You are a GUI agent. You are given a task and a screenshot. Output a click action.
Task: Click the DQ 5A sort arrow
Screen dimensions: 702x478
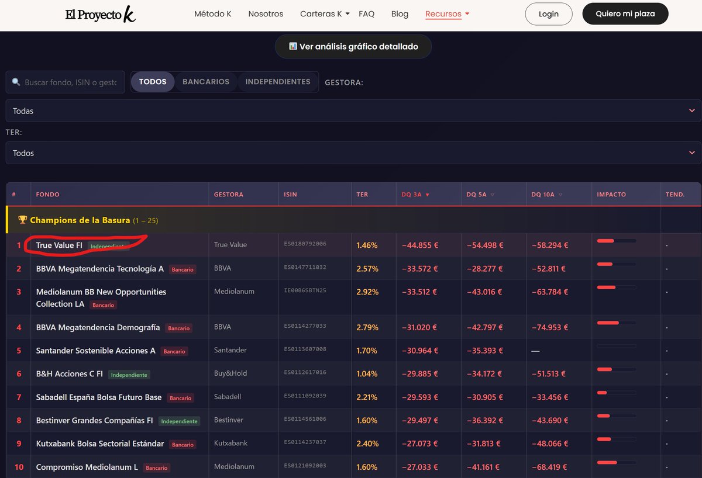(493, 195)
